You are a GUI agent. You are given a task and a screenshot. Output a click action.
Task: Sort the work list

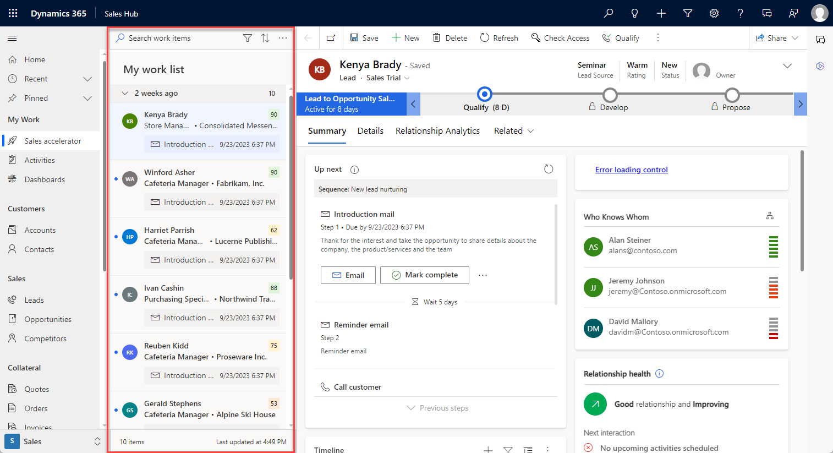click(265, 38)
